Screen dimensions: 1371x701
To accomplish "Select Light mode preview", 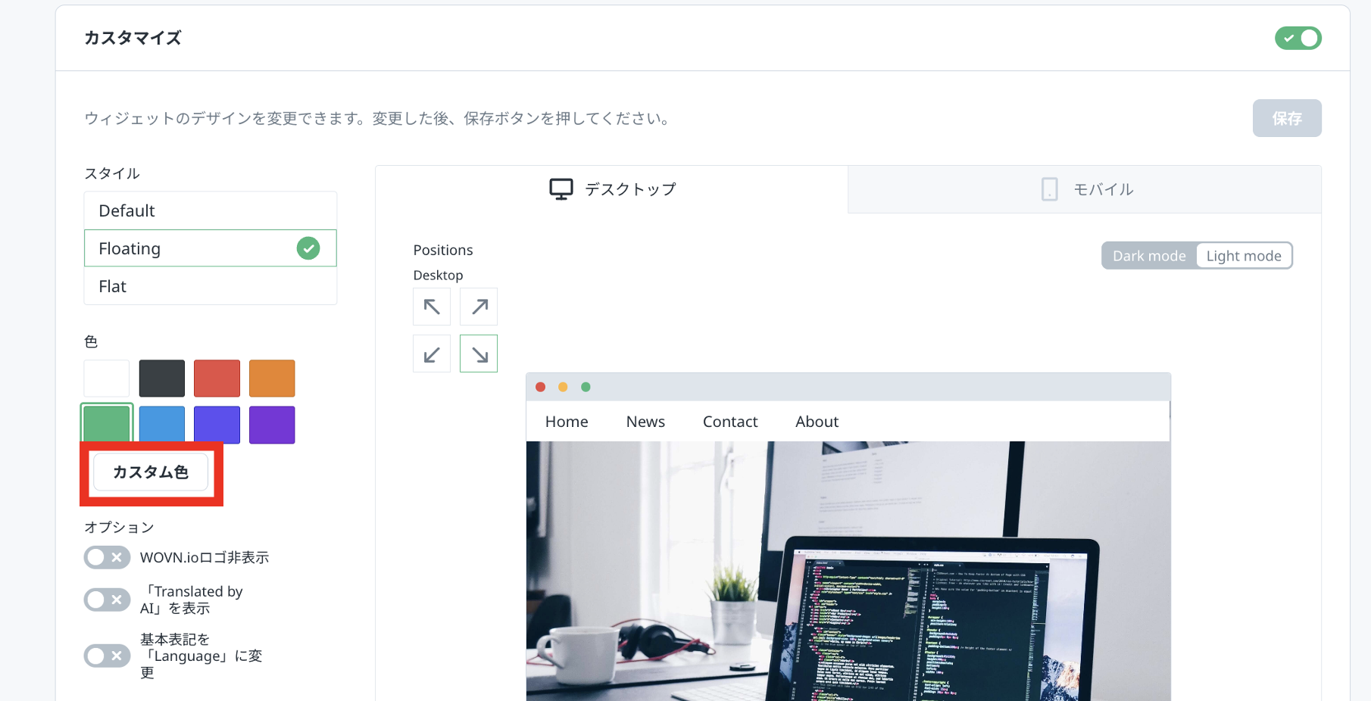I will tap(1243, 256).
